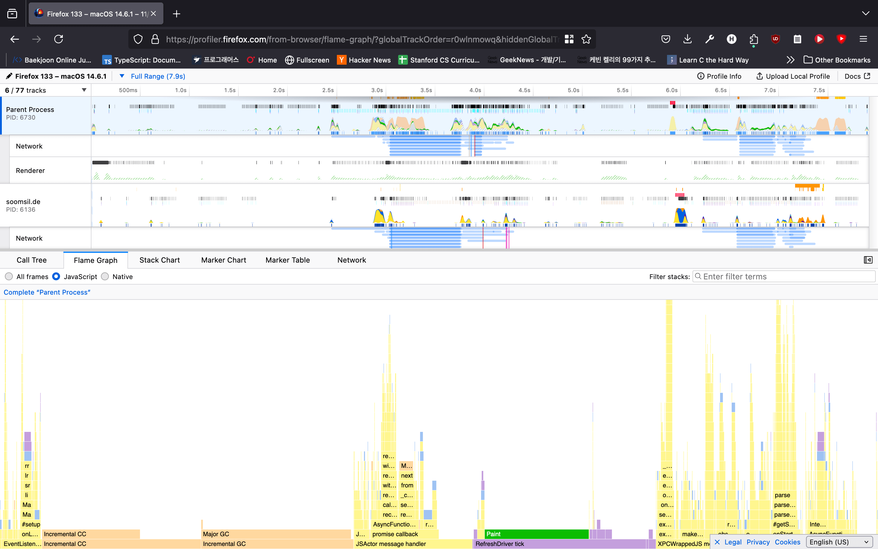Select green Paint flame block
Screen dimensions: 878x549
click(x=536, y=534)
